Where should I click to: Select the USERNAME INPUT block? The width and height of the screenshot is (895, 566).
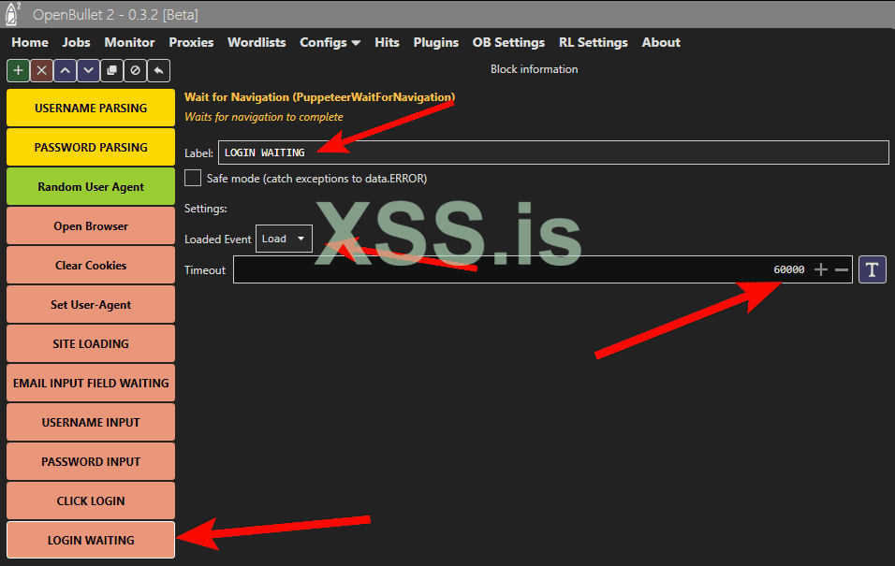tap(91, 422)
